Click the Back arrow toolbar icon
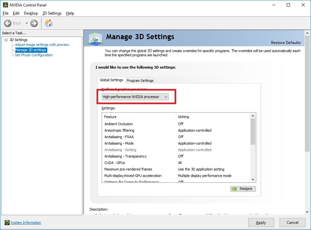 [8, 23]
